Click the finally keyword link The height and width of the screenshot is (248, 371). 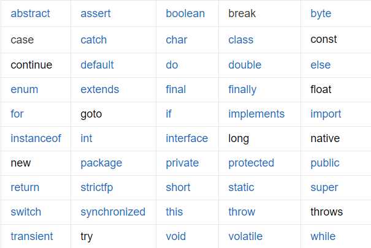242,90
